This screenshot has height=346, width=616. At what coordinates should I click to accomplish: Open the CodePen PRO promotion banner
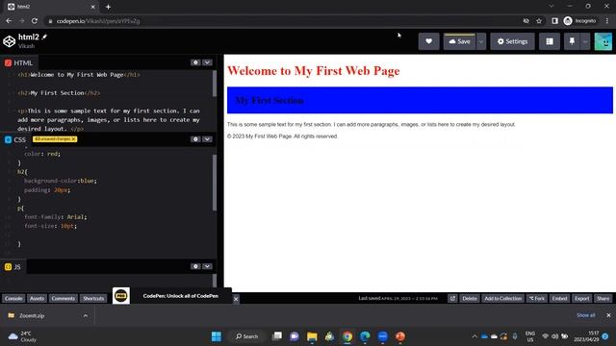click(172, 296)
